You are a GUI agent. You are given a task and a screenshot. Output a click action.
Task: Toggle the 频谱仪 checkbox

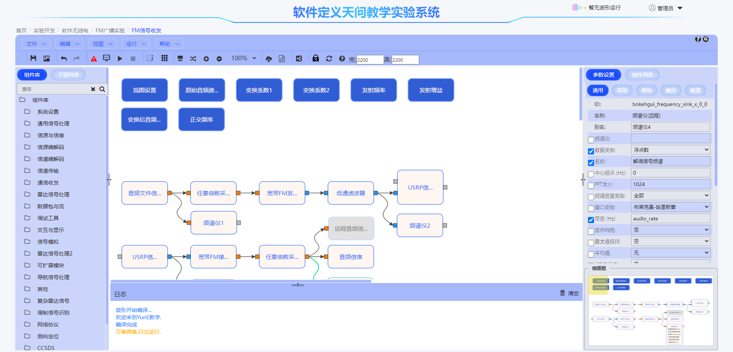[x=591, y=140]
